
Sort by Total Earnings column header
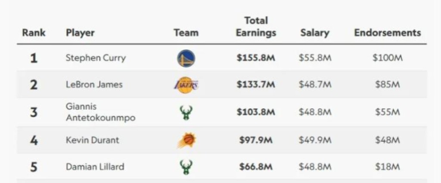256,27
